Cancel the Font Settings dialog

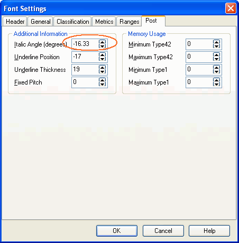coord(163,231)
